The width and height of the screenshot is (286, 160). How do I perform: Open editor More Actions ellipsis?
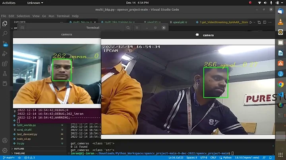click(270, 22)
